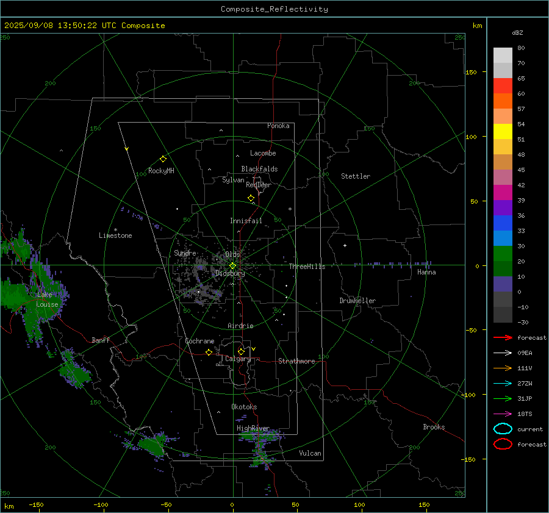Click the Brooks label
This screenshot has height=513, width=549.
[434, 427]
